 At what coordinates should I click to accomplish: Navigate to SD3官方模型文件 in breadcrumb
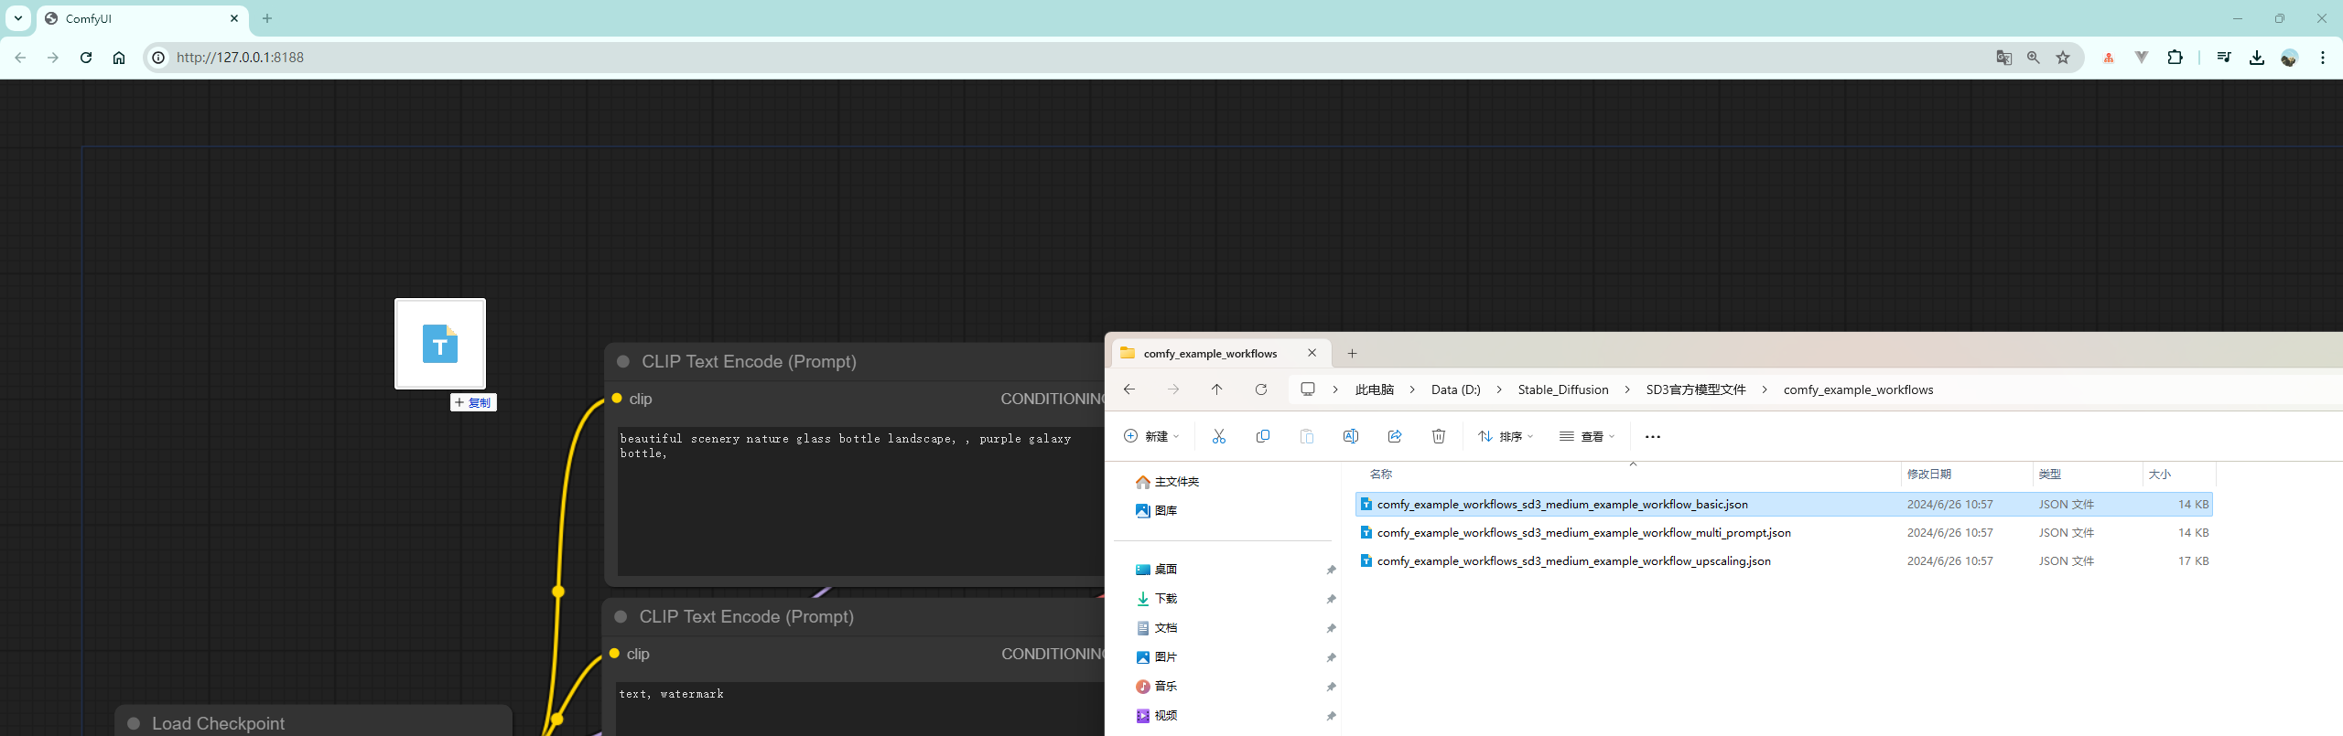tap(1696, 389)
